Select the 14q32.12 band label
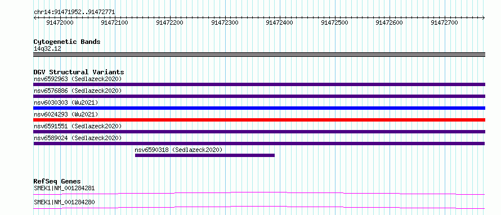Image resolution: width=501 pixels, height=215 pixels. [47, 49]
